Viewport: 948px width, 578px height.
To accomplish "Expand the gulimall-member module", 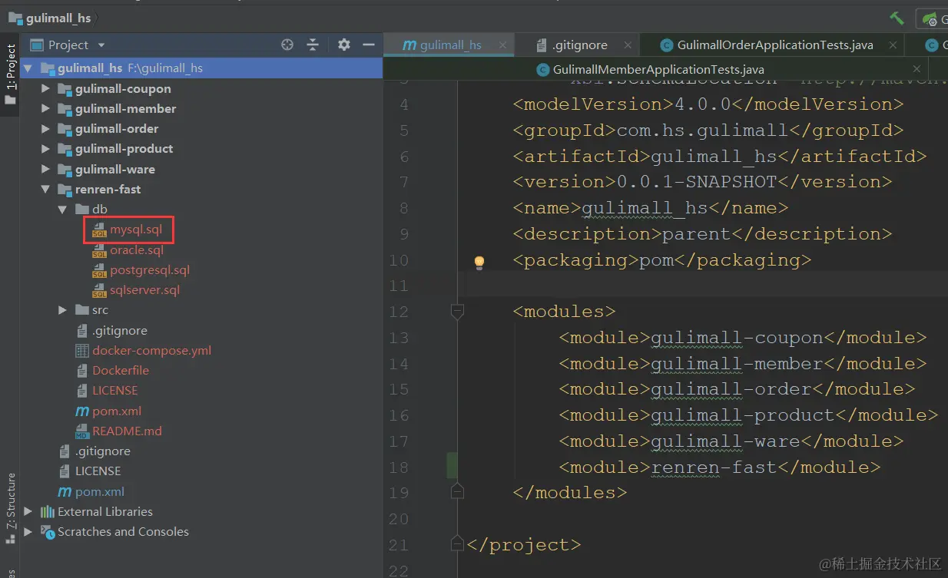I will pos(45,108).
